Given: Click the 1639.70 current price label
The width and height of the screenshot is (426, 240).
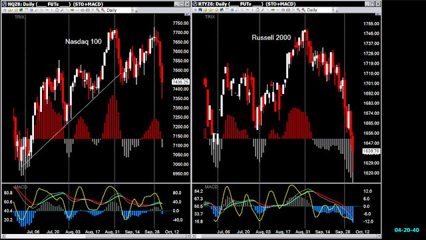Looking at the screenshot, I should click(x=371, y=151).
